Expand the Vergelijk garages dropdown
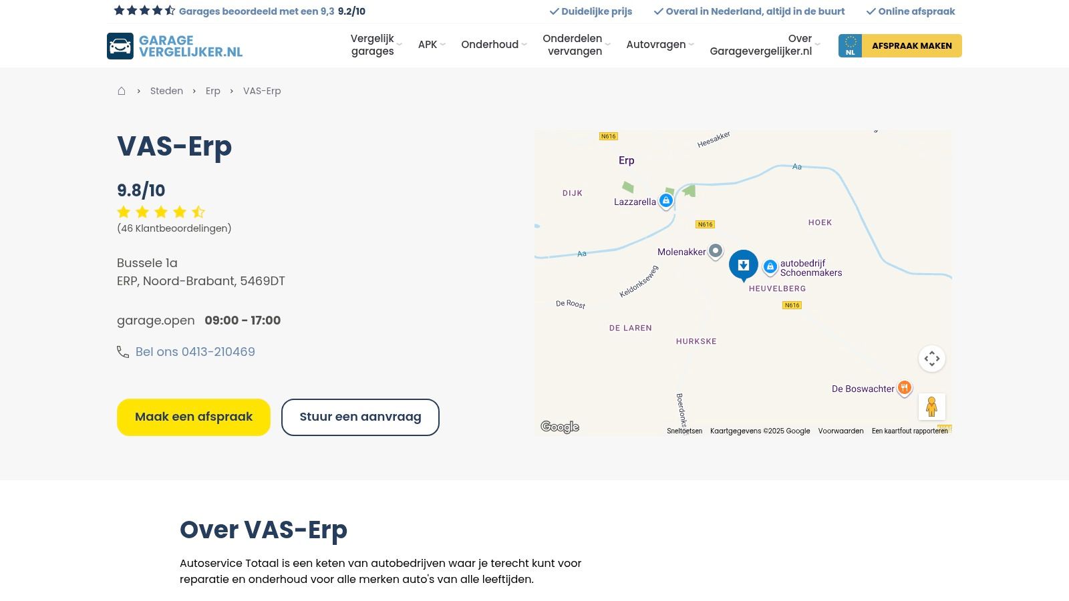The width and height of the screenshot is (1069, 601). pos(372,45)
